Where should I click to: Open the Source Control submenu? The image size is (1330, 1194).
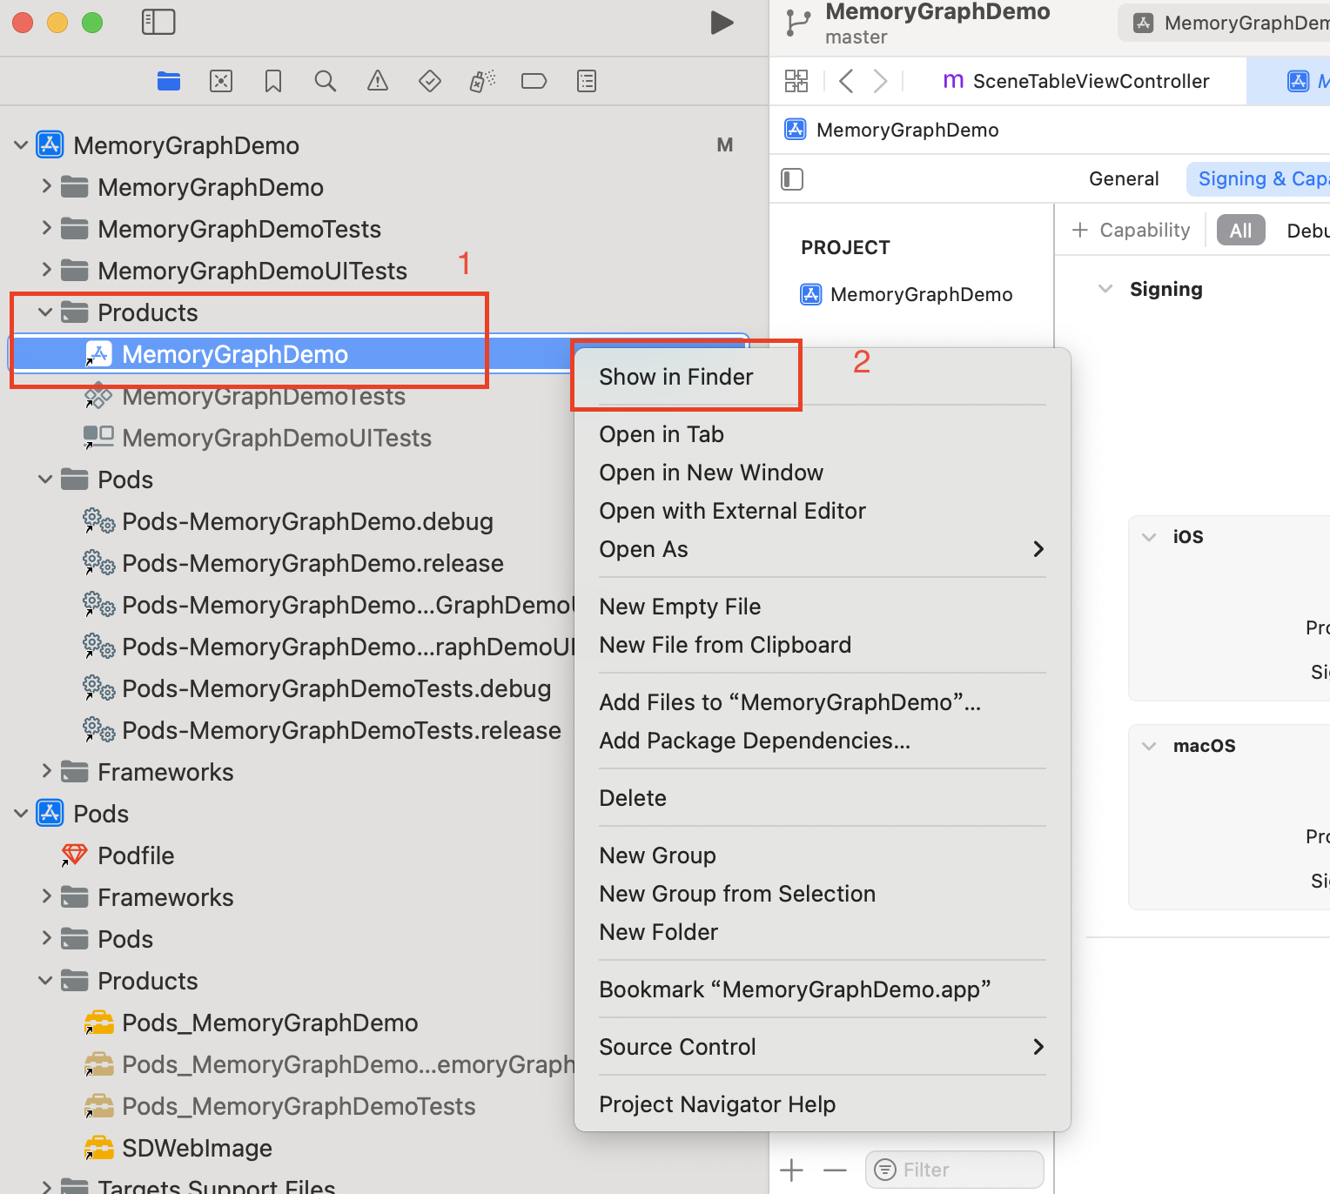point(823,1047)
